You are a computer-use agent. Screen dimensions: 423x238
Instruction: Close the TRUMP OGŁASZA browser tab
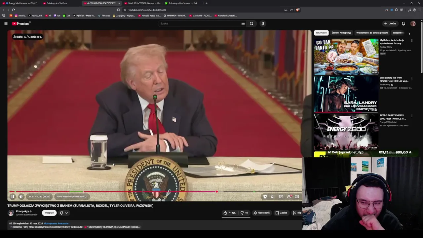tap(119, 3)
